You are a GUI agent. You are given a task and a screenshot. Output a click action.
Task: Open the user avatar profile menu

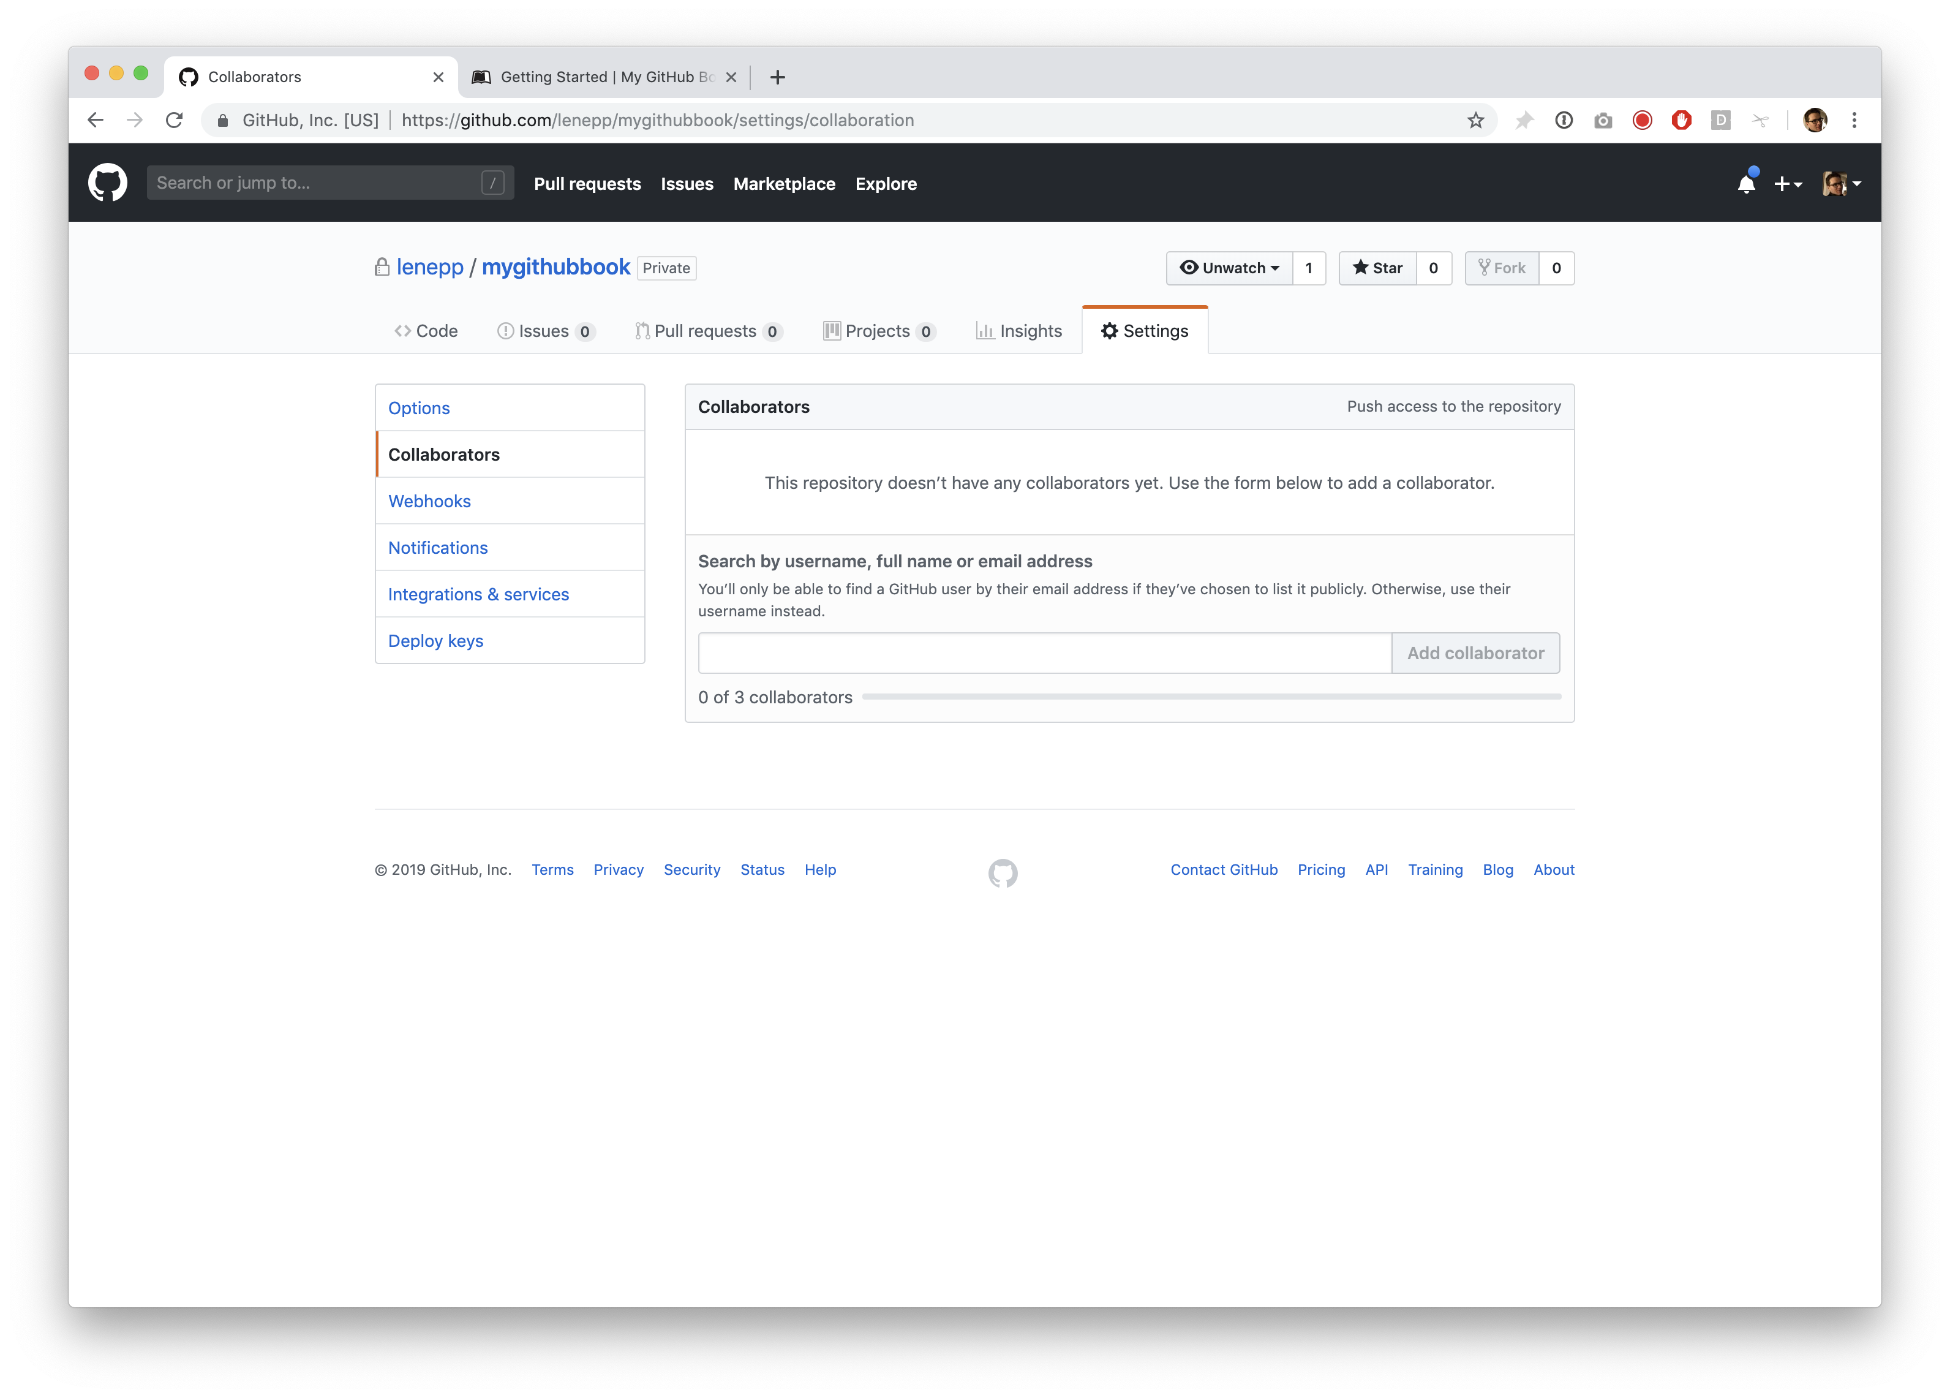(x=1841, y=184)
